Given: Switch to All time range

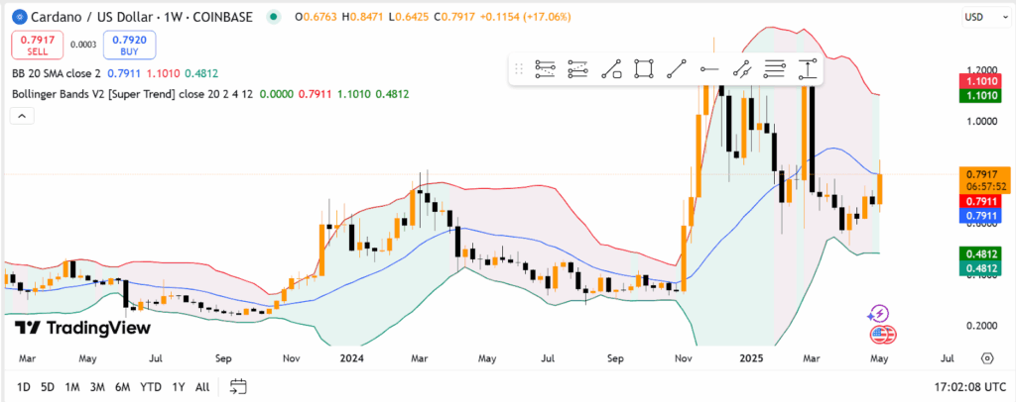Looking at the screenshot, I should coord(202,387).
